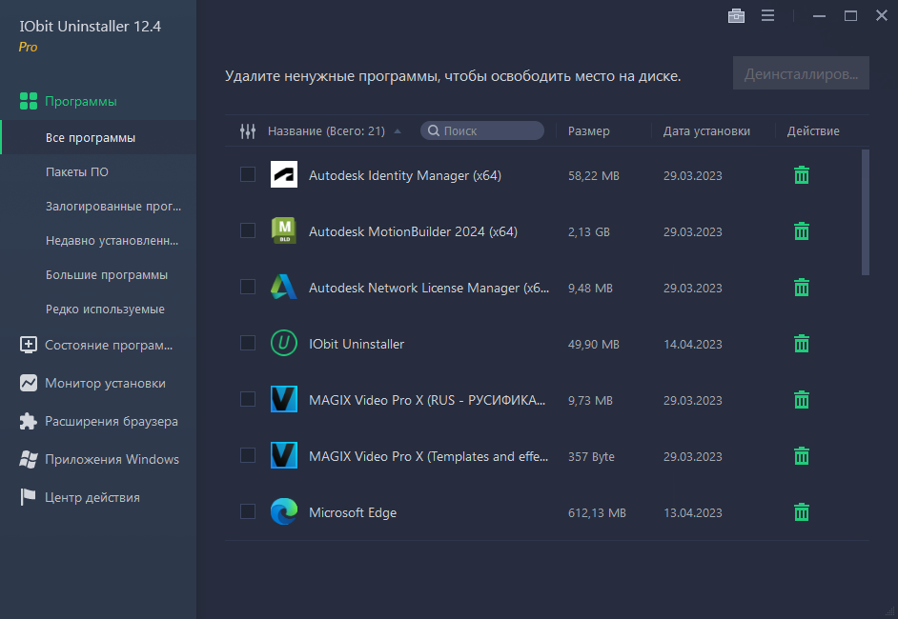Click the trash icon for MAGIX Video Pro X
Image resolution: width=898 pixels, height=619 pixels.
(801, 400)
